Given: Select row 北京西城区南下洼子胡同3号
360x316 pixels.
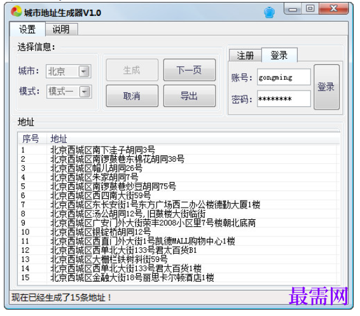Looking at the screenshot, I should [179, 150].
